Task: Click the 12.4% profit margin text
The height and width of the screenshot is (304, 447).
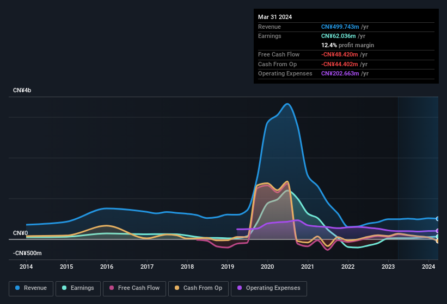Action: click(347, 45)
